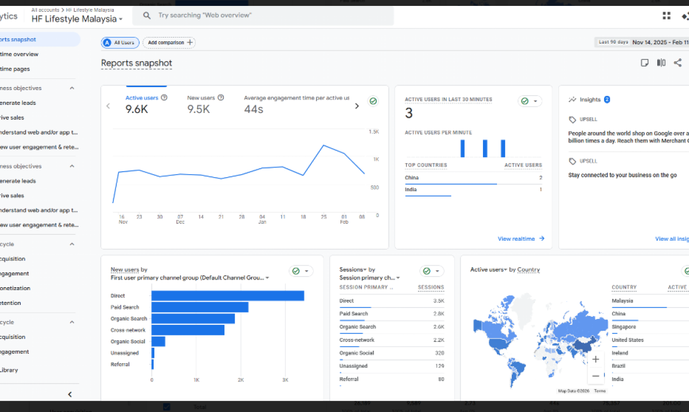The height and width of the screenshot is (412, 689).
Task: Collapse the Business objectives sidebar section
Action: (x=71, y=88)
